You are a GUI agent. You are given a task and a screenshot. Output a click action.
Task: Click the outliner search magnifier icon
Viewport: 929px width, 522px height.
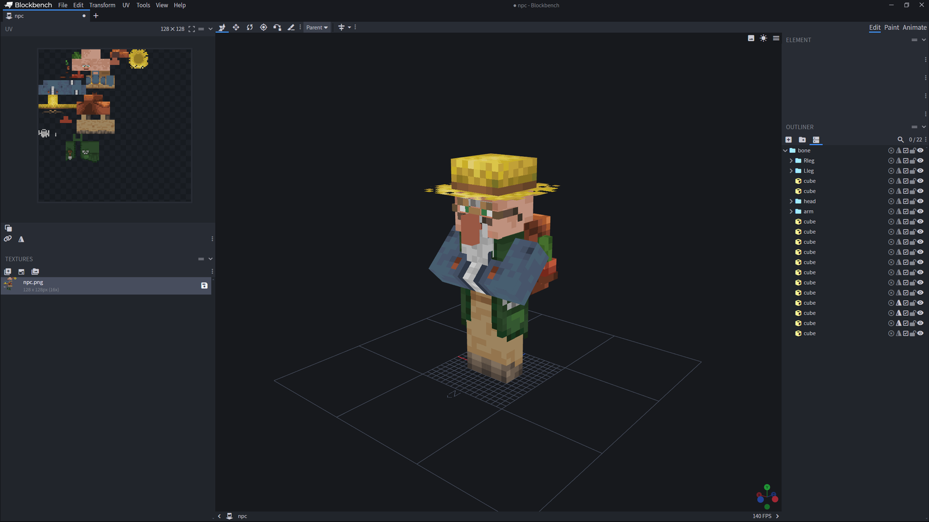[x=901, y=140]
